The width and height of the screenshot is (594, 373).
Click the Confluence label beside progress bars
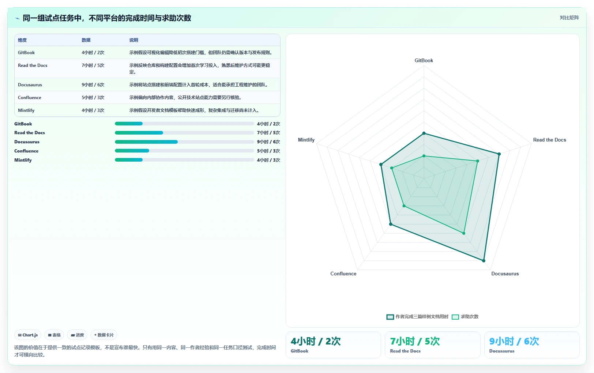pyautogui.click(x=26, y=151)
